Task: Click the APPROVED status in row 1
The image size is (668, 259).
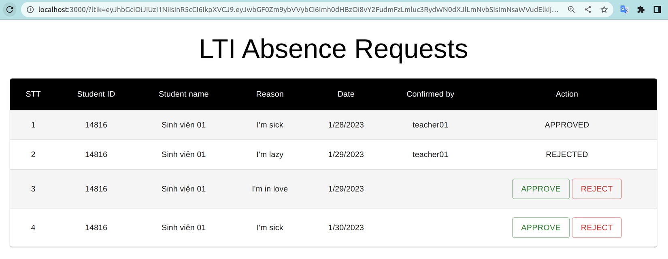Action: point(566,125)
